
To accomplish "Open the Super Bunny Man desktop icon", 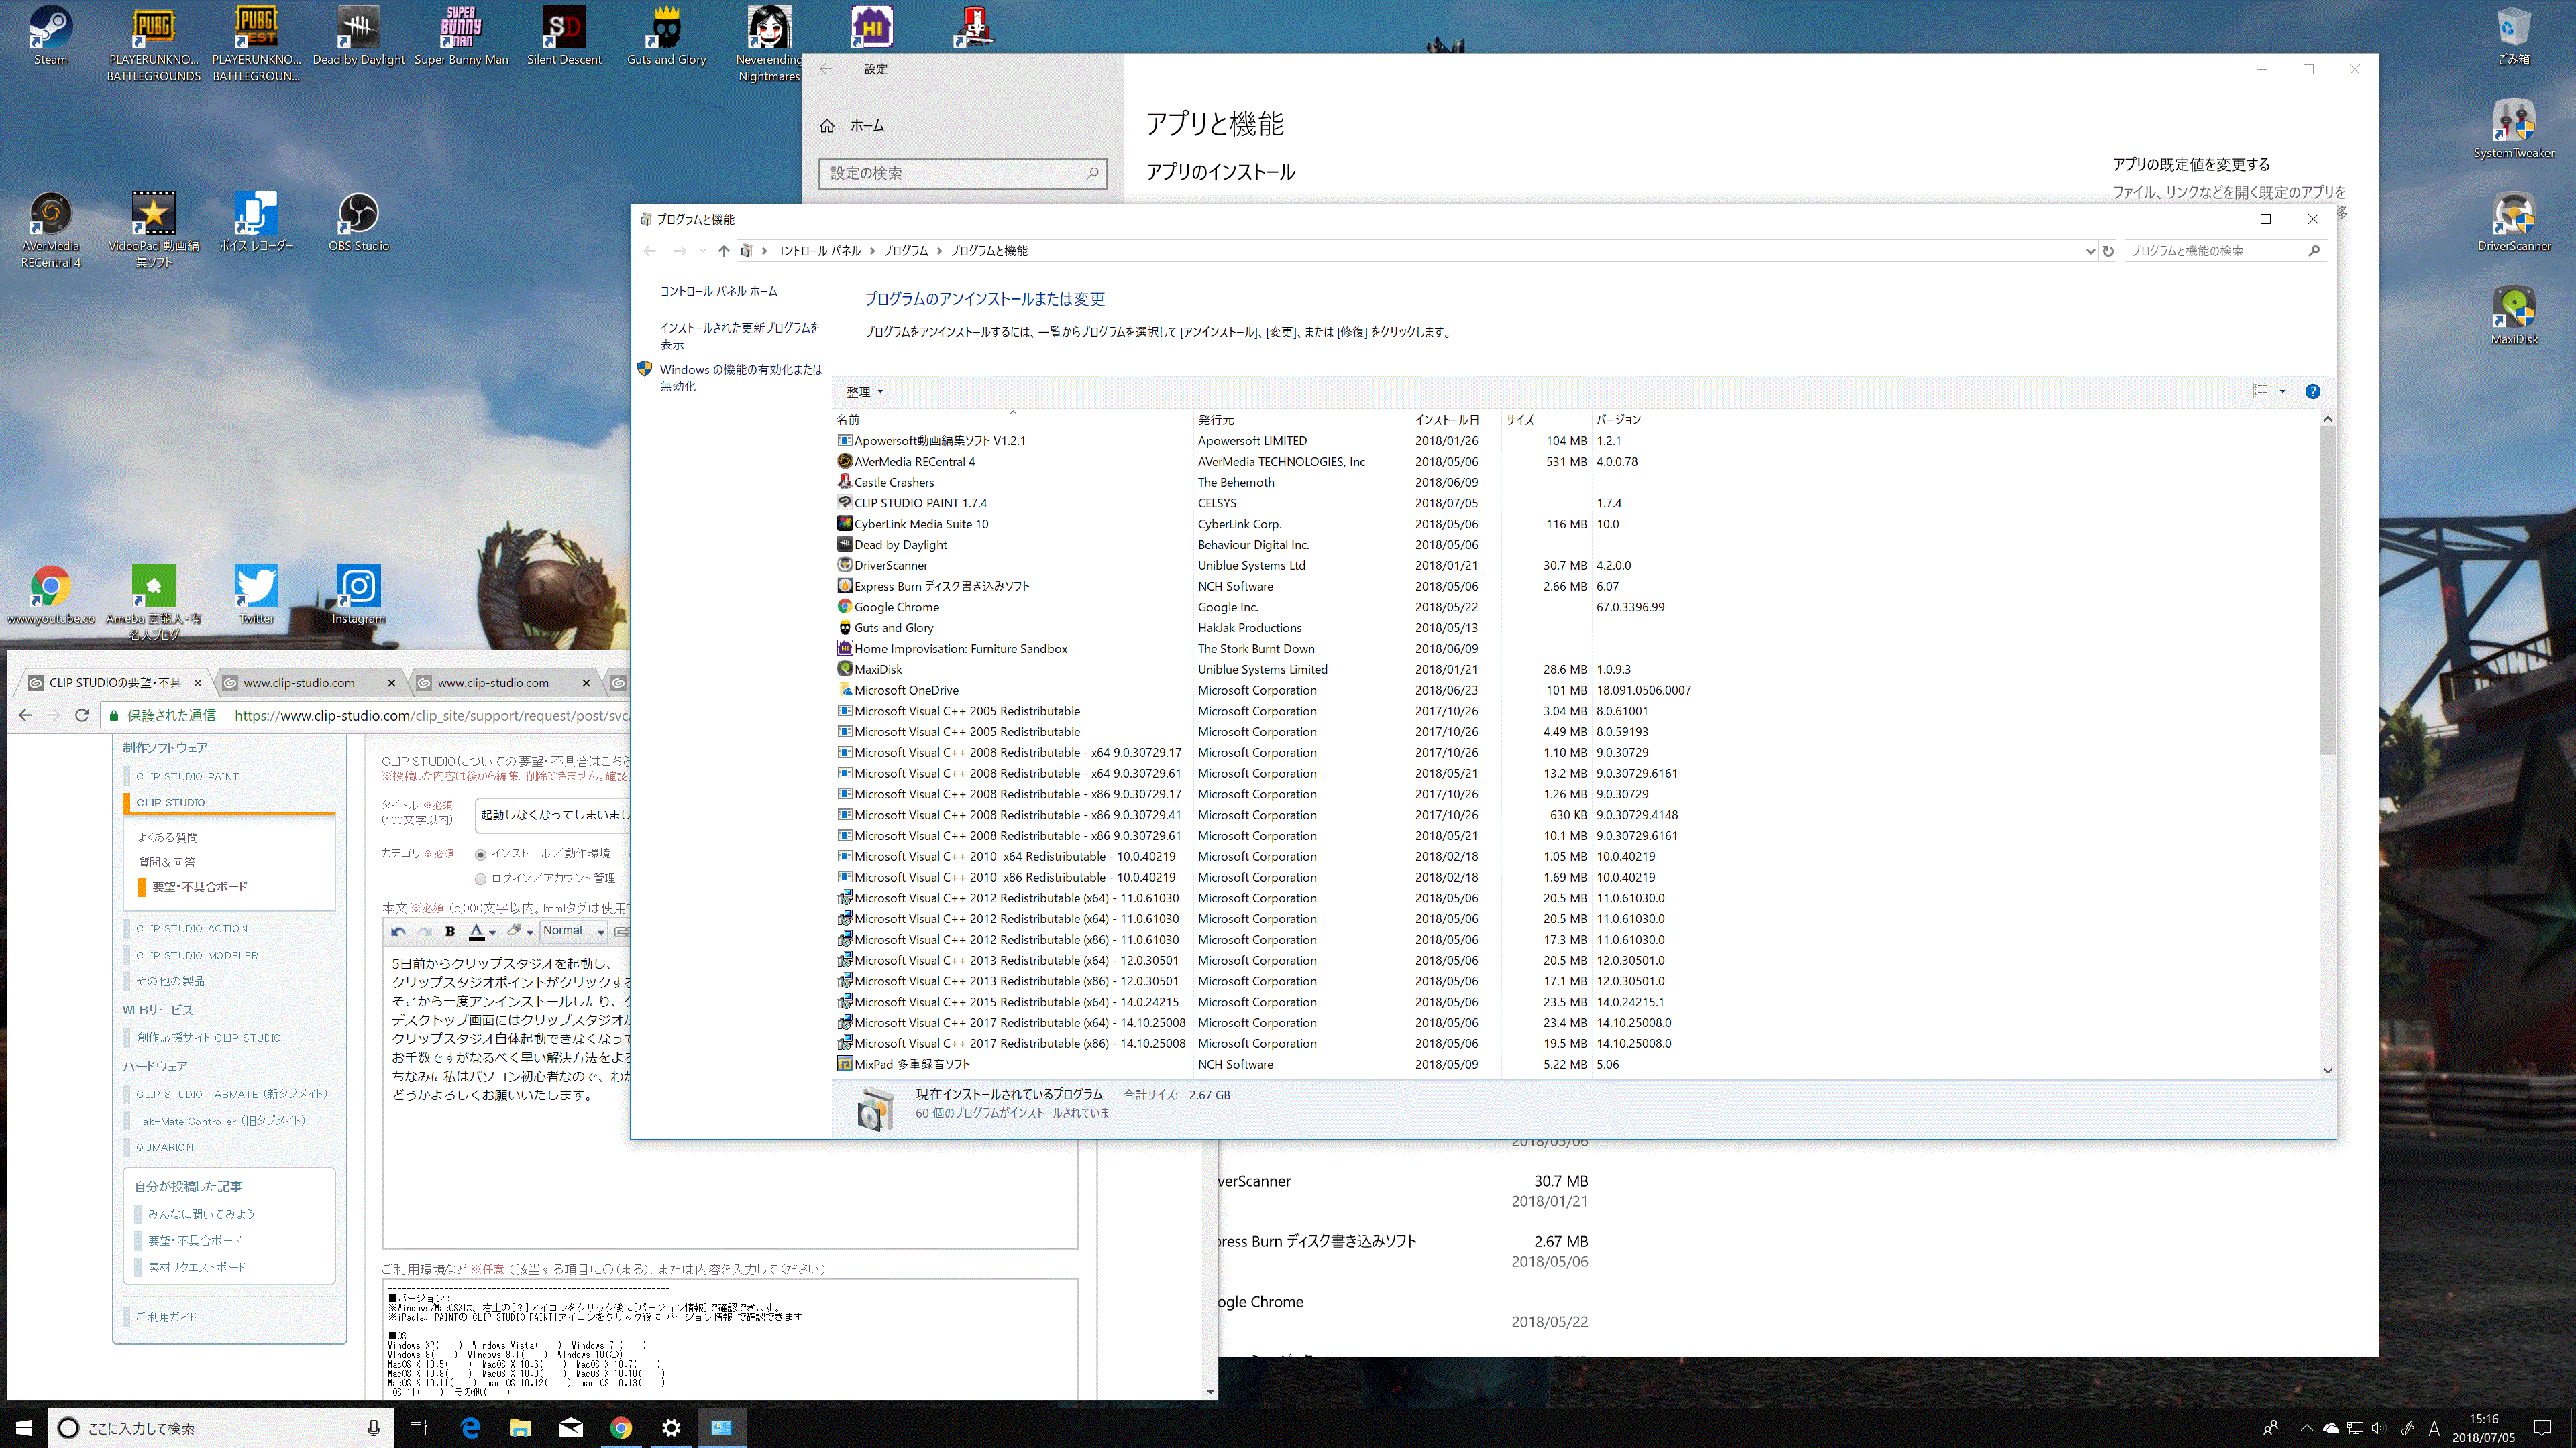I will click(x=461, y=35).
